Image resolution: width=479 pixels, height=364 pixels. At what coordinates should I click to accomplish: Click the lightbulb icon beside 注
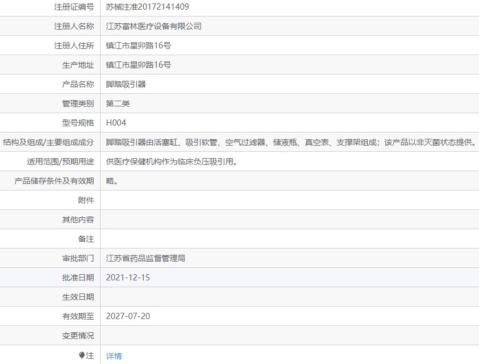82,355
